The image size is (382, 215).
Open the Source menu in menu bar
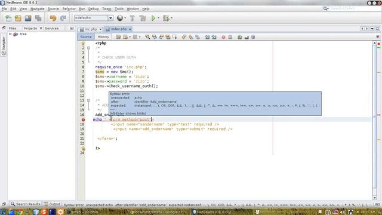click(53, 9)
